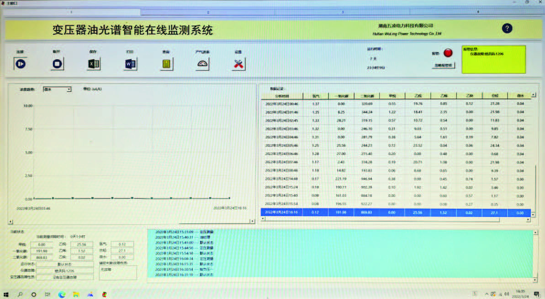Click the data table scroll-down arrow

533,215
